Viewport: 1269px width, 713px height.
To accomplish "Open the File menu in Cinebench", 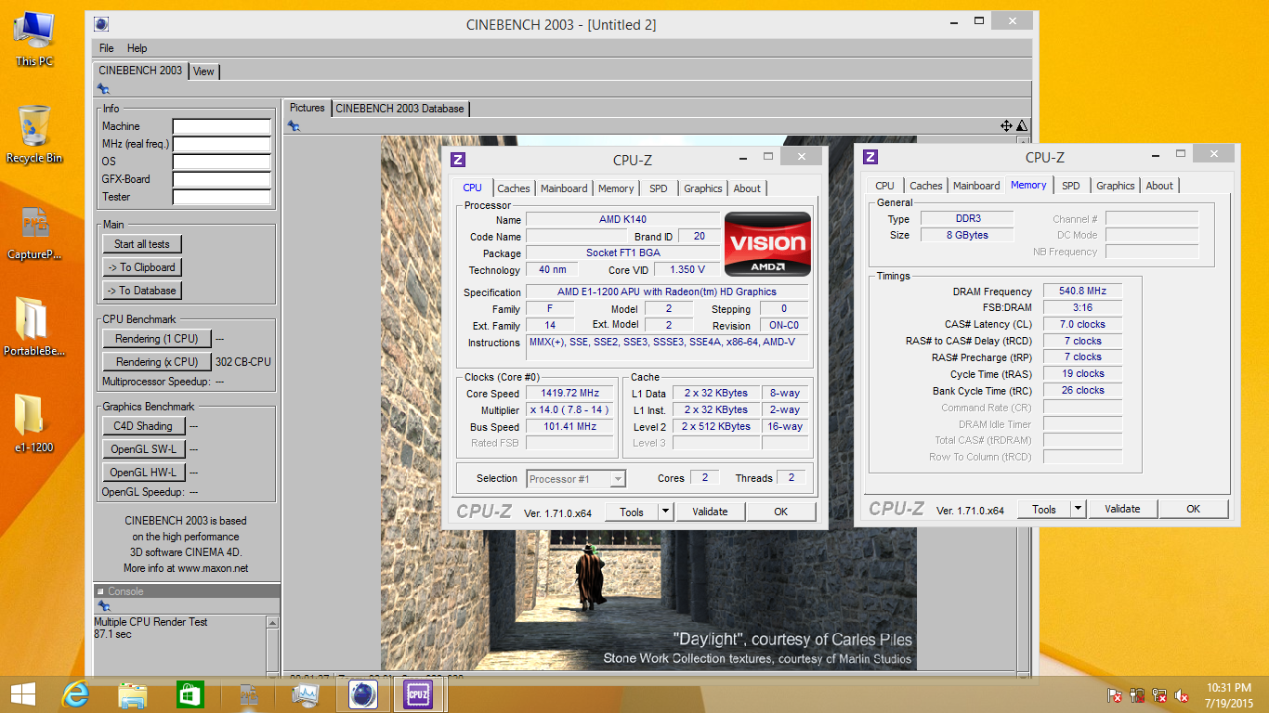I will pos(106,48).
